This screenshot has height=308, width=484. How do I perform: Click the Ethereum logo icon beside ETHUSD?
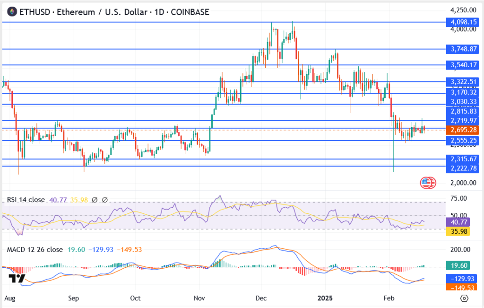coord(9,12)
